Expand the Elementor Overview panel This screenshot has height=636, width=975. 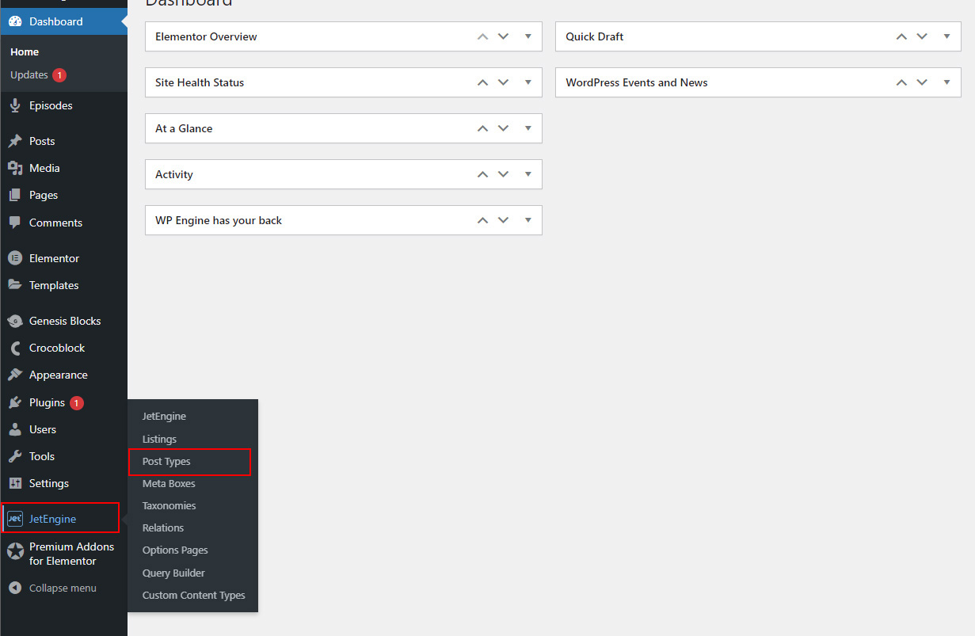(x=528, y=36)
